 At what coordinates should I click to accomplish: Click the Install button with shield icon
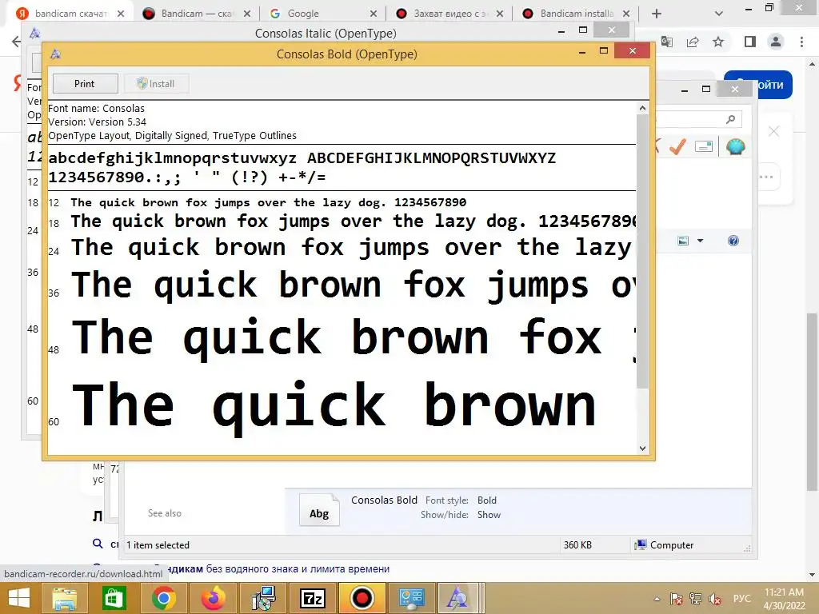[156, 83]
